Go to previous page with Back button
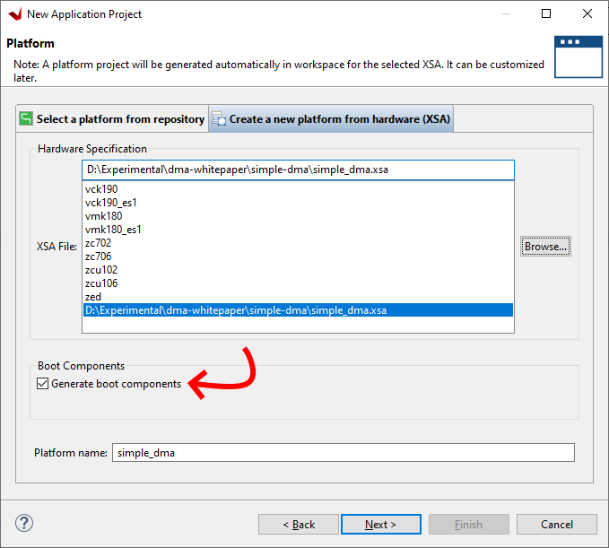This screenshot has width=609, height=548. 299,525
